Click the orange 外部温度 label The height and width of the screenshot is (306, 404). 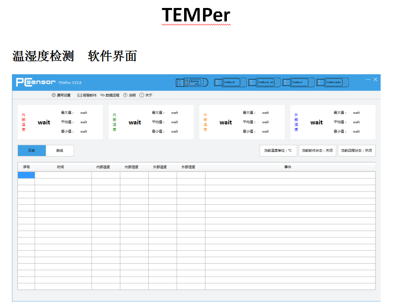(205, 122)
